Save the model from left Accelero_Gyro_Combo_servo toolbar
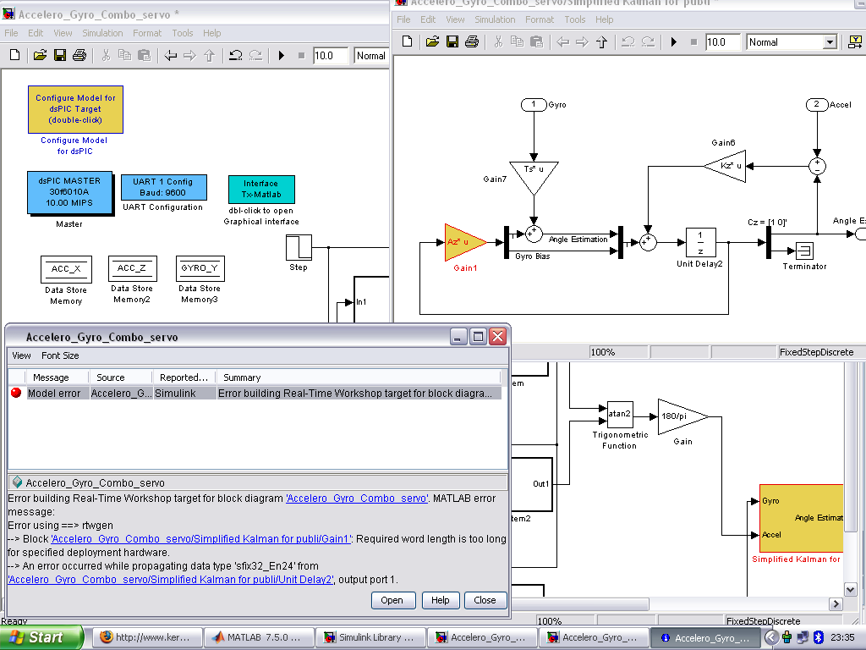This screenshot has width=866, height=650. click(60, 55)
